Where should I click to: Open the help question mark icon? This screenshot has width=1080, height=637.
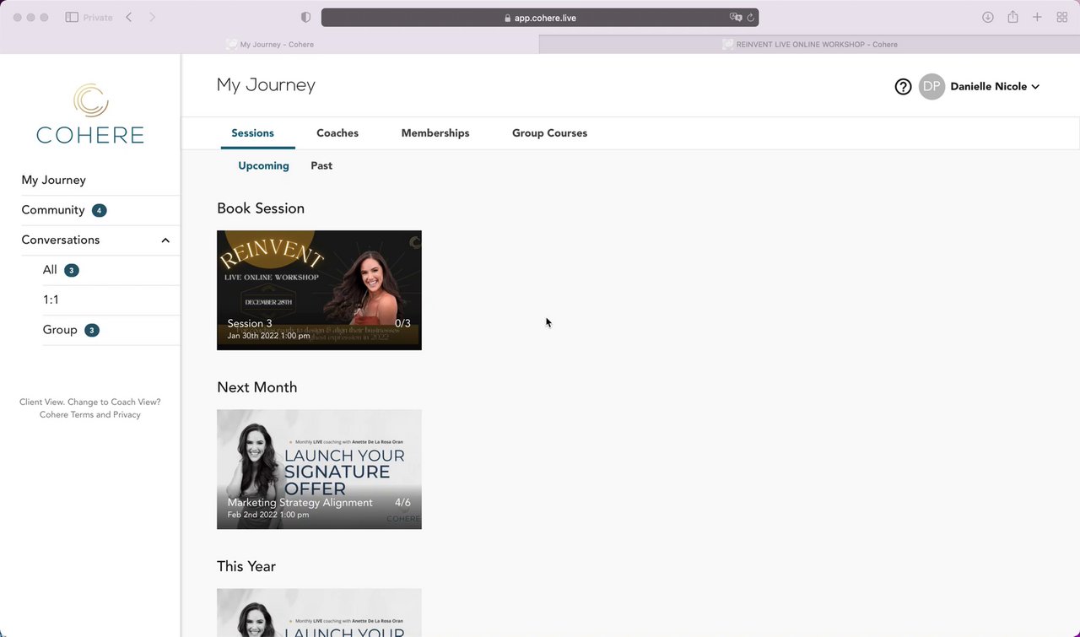point(903,87)
